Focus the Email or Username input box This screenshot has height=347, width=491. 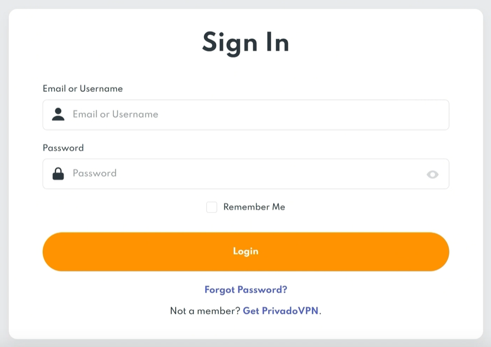245,115
